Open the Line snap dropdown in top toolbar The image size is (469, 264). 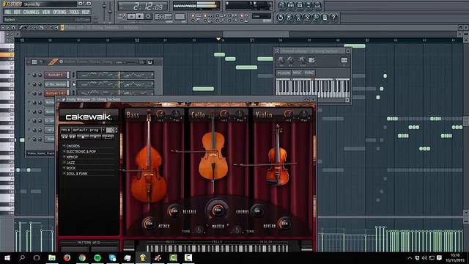262,16
